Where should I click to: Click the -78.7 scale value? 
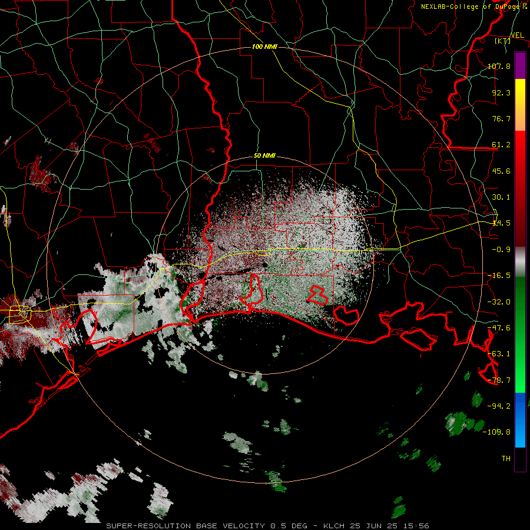(x=499, y=380)
